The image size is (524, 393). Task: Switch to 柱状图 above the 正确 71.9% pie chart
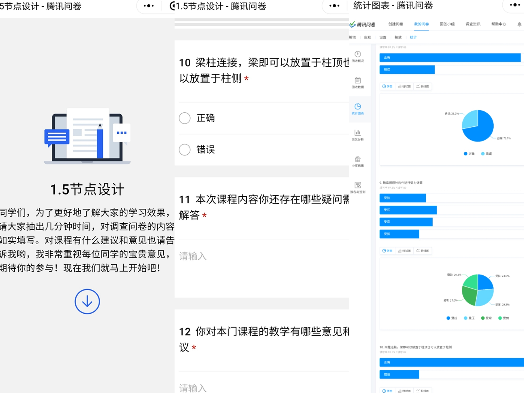pos(404,86)
